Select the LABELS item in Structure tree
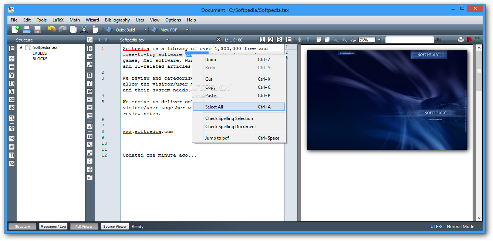This screenshot has height=241, width=493. tap(40, 53)
